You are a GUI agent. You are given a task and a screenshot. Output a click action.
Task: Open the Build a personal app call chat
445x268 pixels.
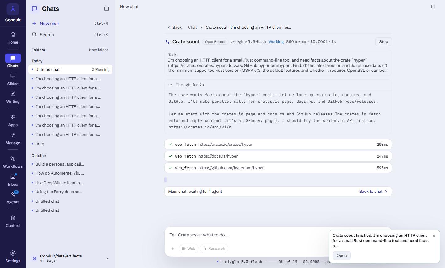pos(70,164)
